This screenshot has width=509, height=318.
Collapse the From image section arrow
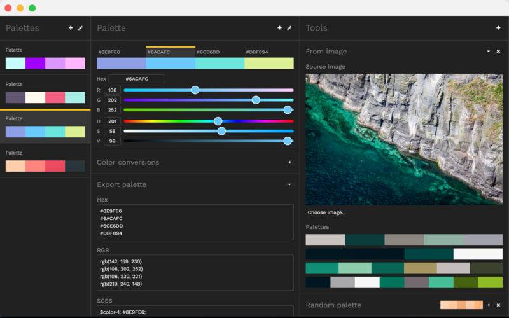[488, 52]
